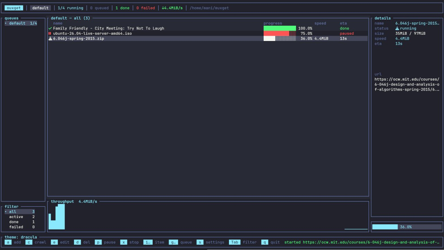The height and width of the screenshot is (250, 444).
Task: Click the white progress bar of 6.046j-spring-2015.zip row
Action: (280, 39)
